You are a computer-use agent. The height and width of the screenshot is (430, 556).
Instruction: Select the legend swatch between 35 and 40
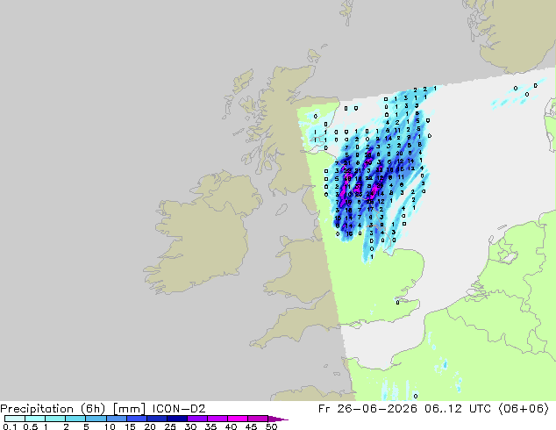(217, 419)
